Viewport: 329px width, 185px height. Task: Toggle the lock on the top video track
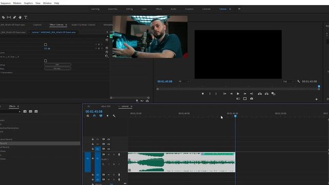pyautogui.click(x=93, y=139)
